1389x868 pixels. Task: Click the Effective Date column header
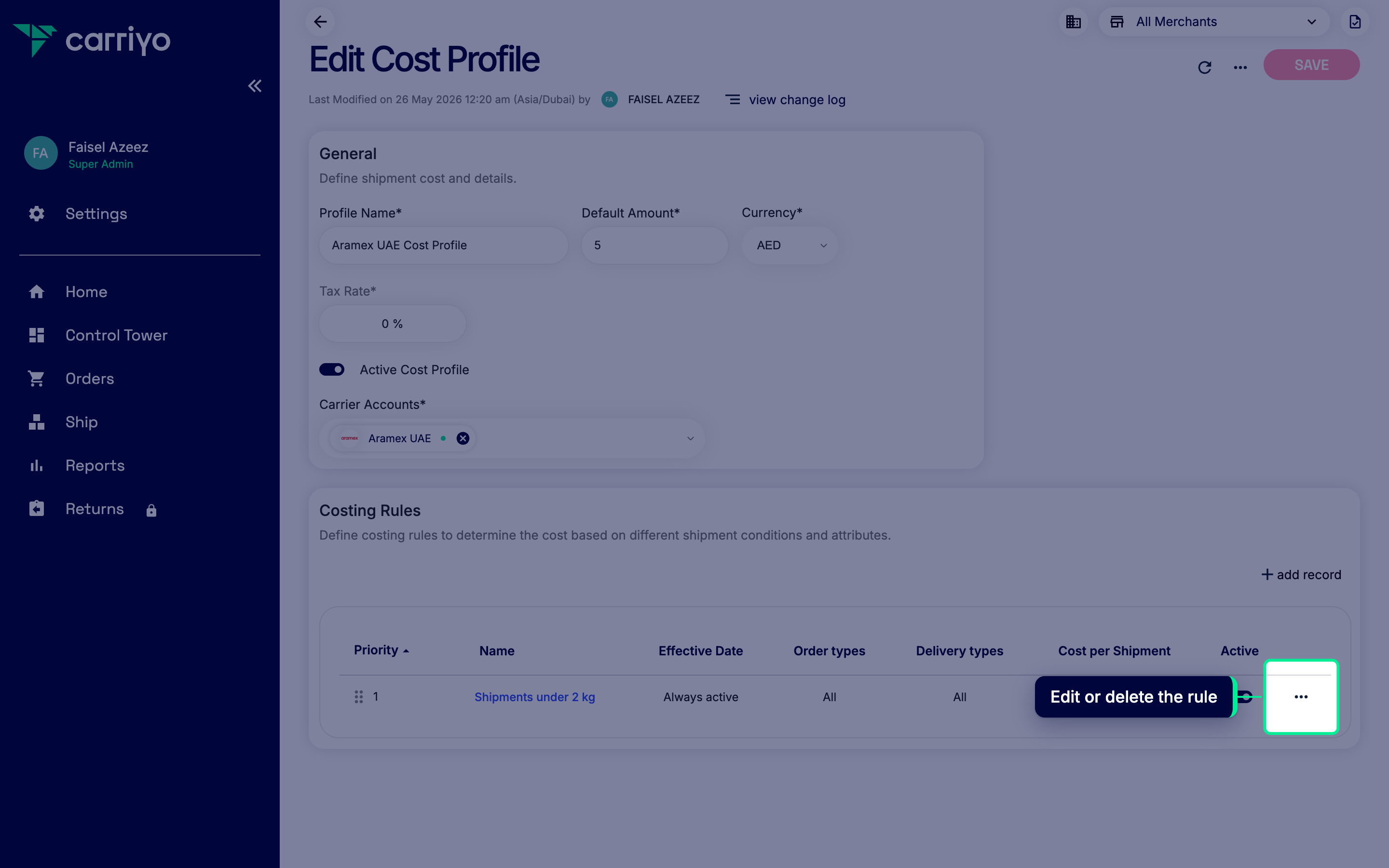coord(700,651)
